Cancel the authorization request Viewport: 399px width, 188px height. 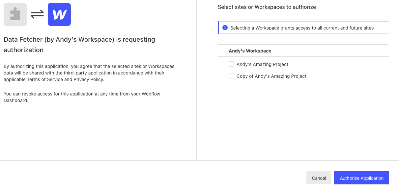click(319, 178)
